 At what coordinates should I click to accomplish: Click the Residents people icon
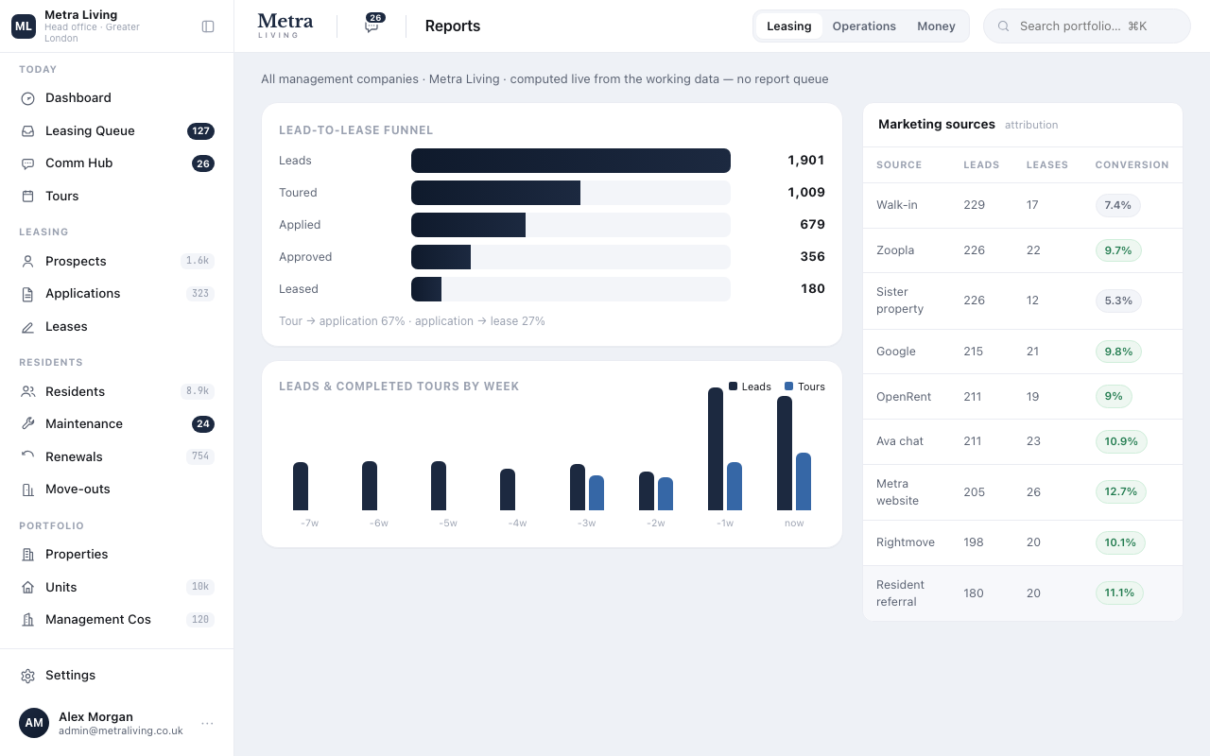(x=27, y=392)
